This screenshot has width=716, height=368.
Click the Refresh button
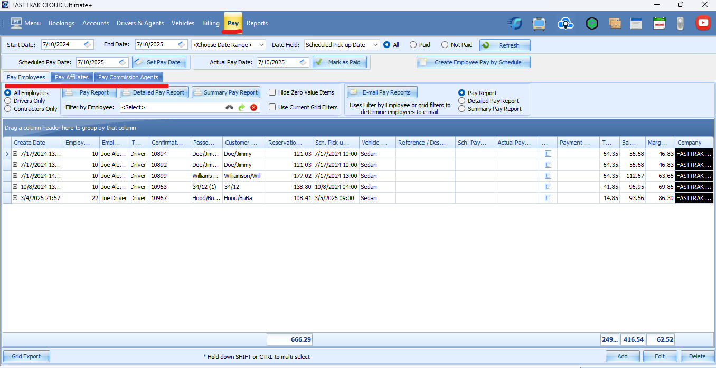tap(505, 45)
